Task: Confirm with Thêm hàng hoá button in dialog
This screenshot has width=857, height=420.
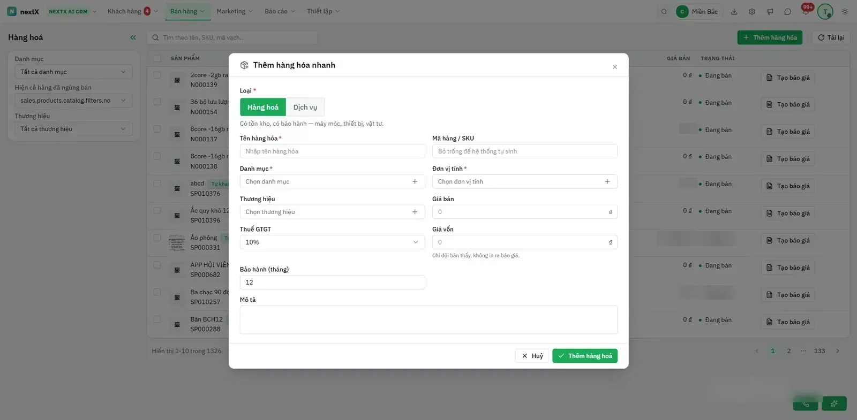Action: 585,356
